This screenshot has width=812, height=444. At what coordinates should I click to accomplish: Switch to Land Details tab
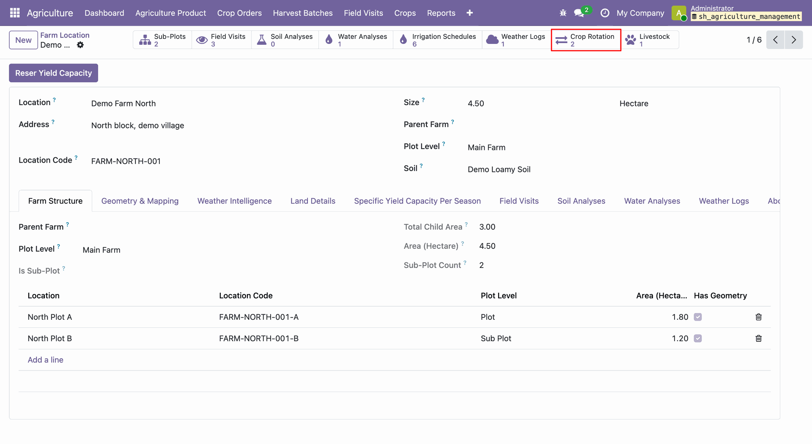point(313,201)
